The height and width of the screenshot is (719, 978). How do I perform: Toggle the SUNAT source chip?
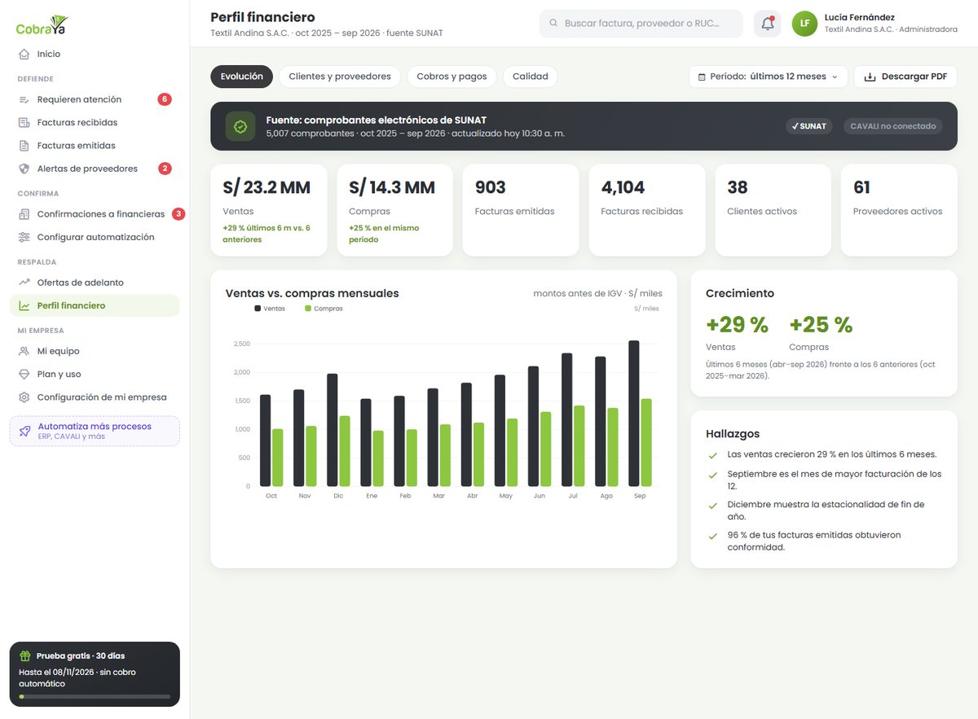[808, 126]
